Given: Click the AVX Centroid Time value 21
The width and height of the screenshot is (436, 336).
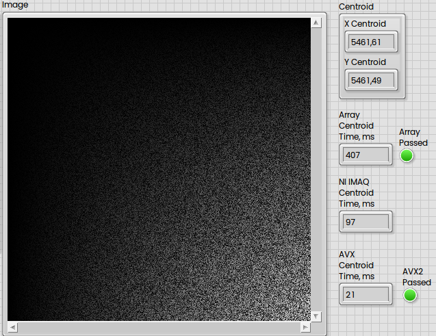Looking at the screenshot, I should (x=366, y=294).
